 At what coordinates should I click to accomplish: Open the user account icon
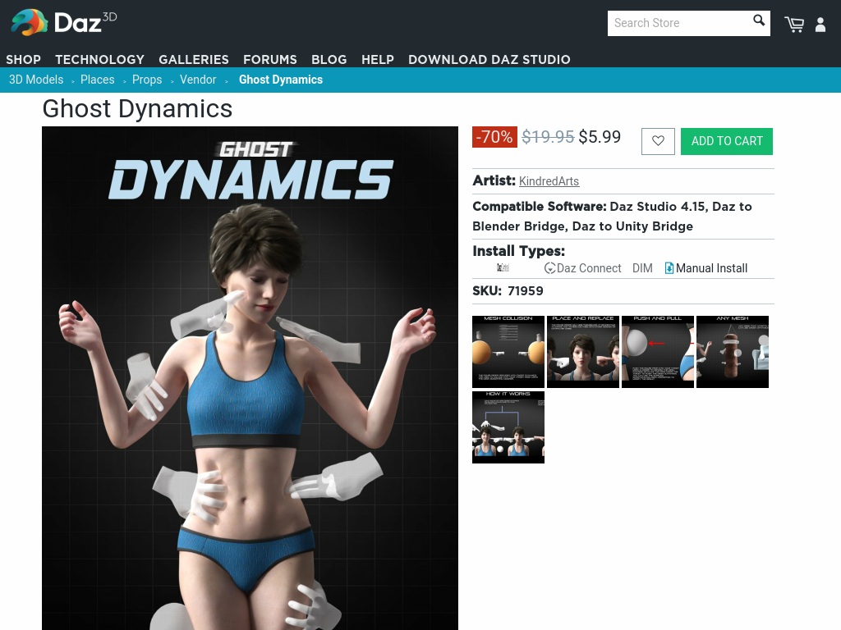[x=820, y=24]
